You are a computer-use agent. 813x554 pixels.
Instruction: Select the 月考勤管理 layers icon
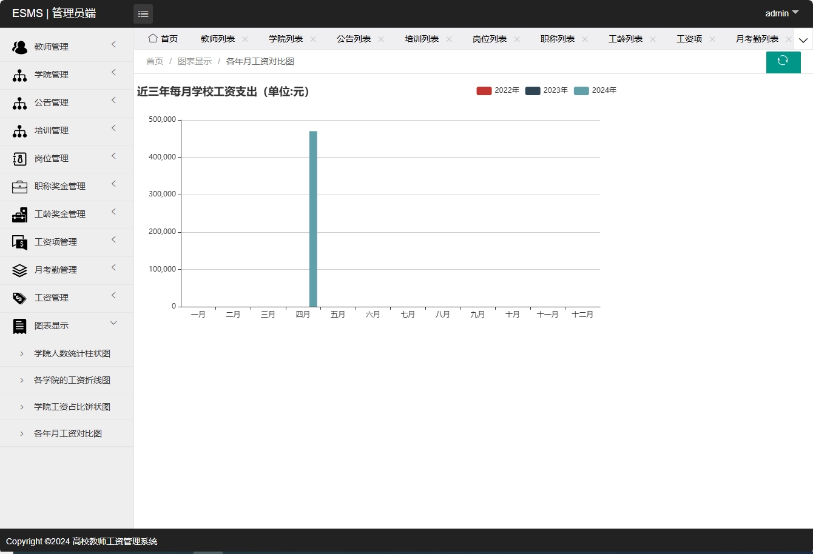click(19, 270)
